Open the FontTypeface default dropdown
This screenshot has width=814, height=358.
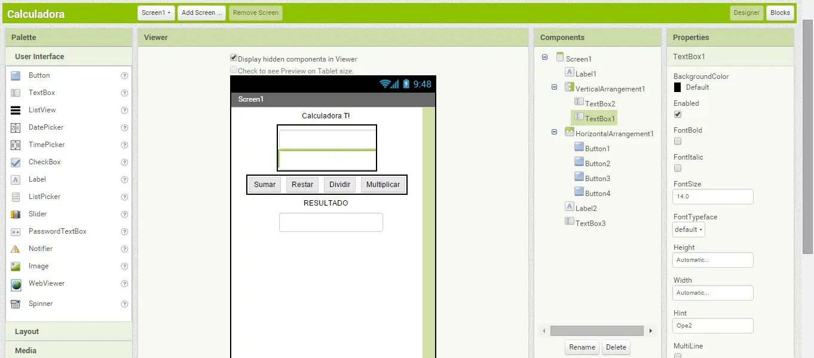[x=689, y=230]
